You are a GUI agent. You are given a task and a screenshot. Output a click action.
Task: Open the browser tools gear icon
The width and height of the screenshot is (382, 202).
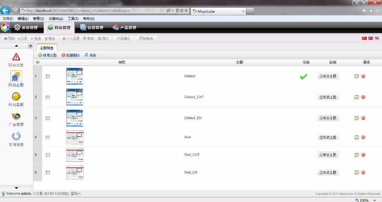click(378, 11)
